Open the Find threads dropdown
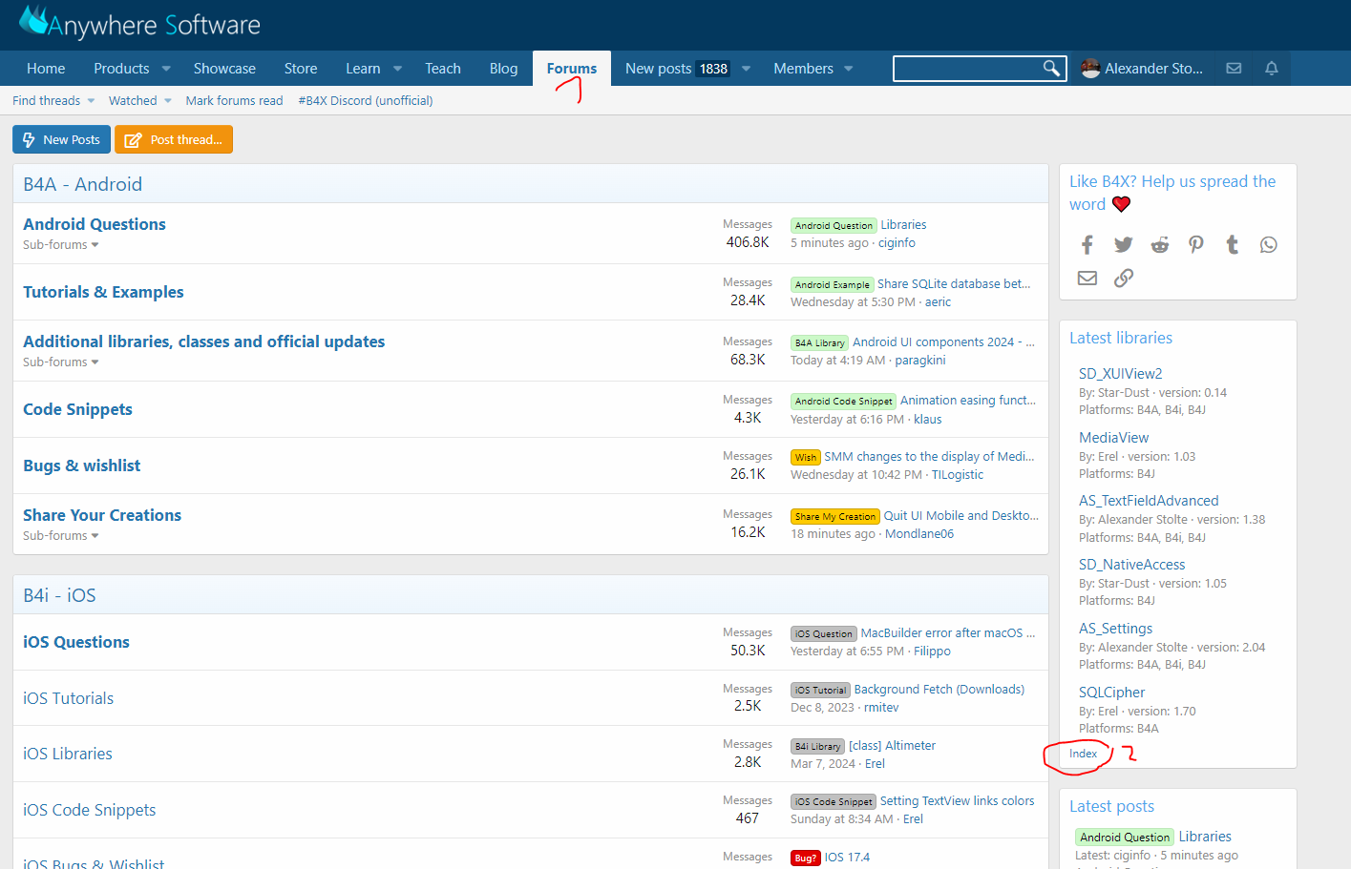 tap(53, 100)
